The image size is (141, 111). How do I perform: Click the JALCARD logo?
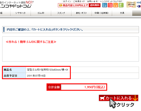point(131,5)
